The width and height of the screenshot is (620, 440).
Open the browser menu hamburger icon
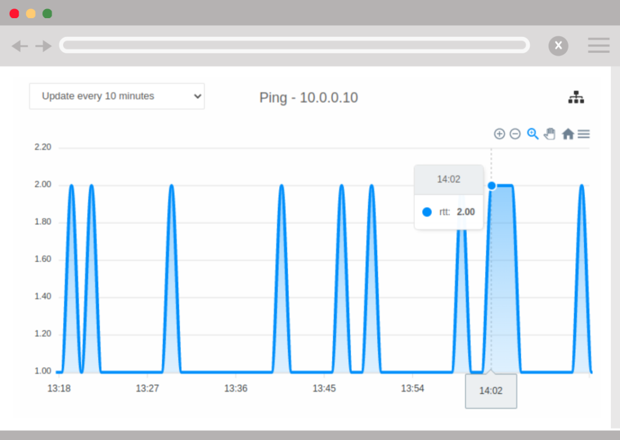599,45
